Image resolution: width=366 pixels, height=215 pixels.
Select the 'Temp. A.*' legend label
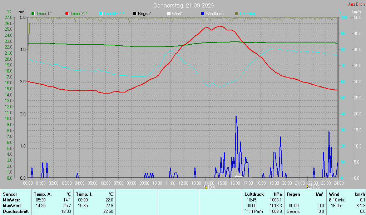[x=79, y=14]
